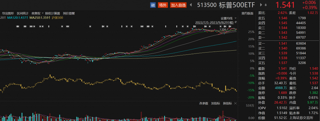
Task: Open 区间统计 interval statistics
Action: pos(23,13)
